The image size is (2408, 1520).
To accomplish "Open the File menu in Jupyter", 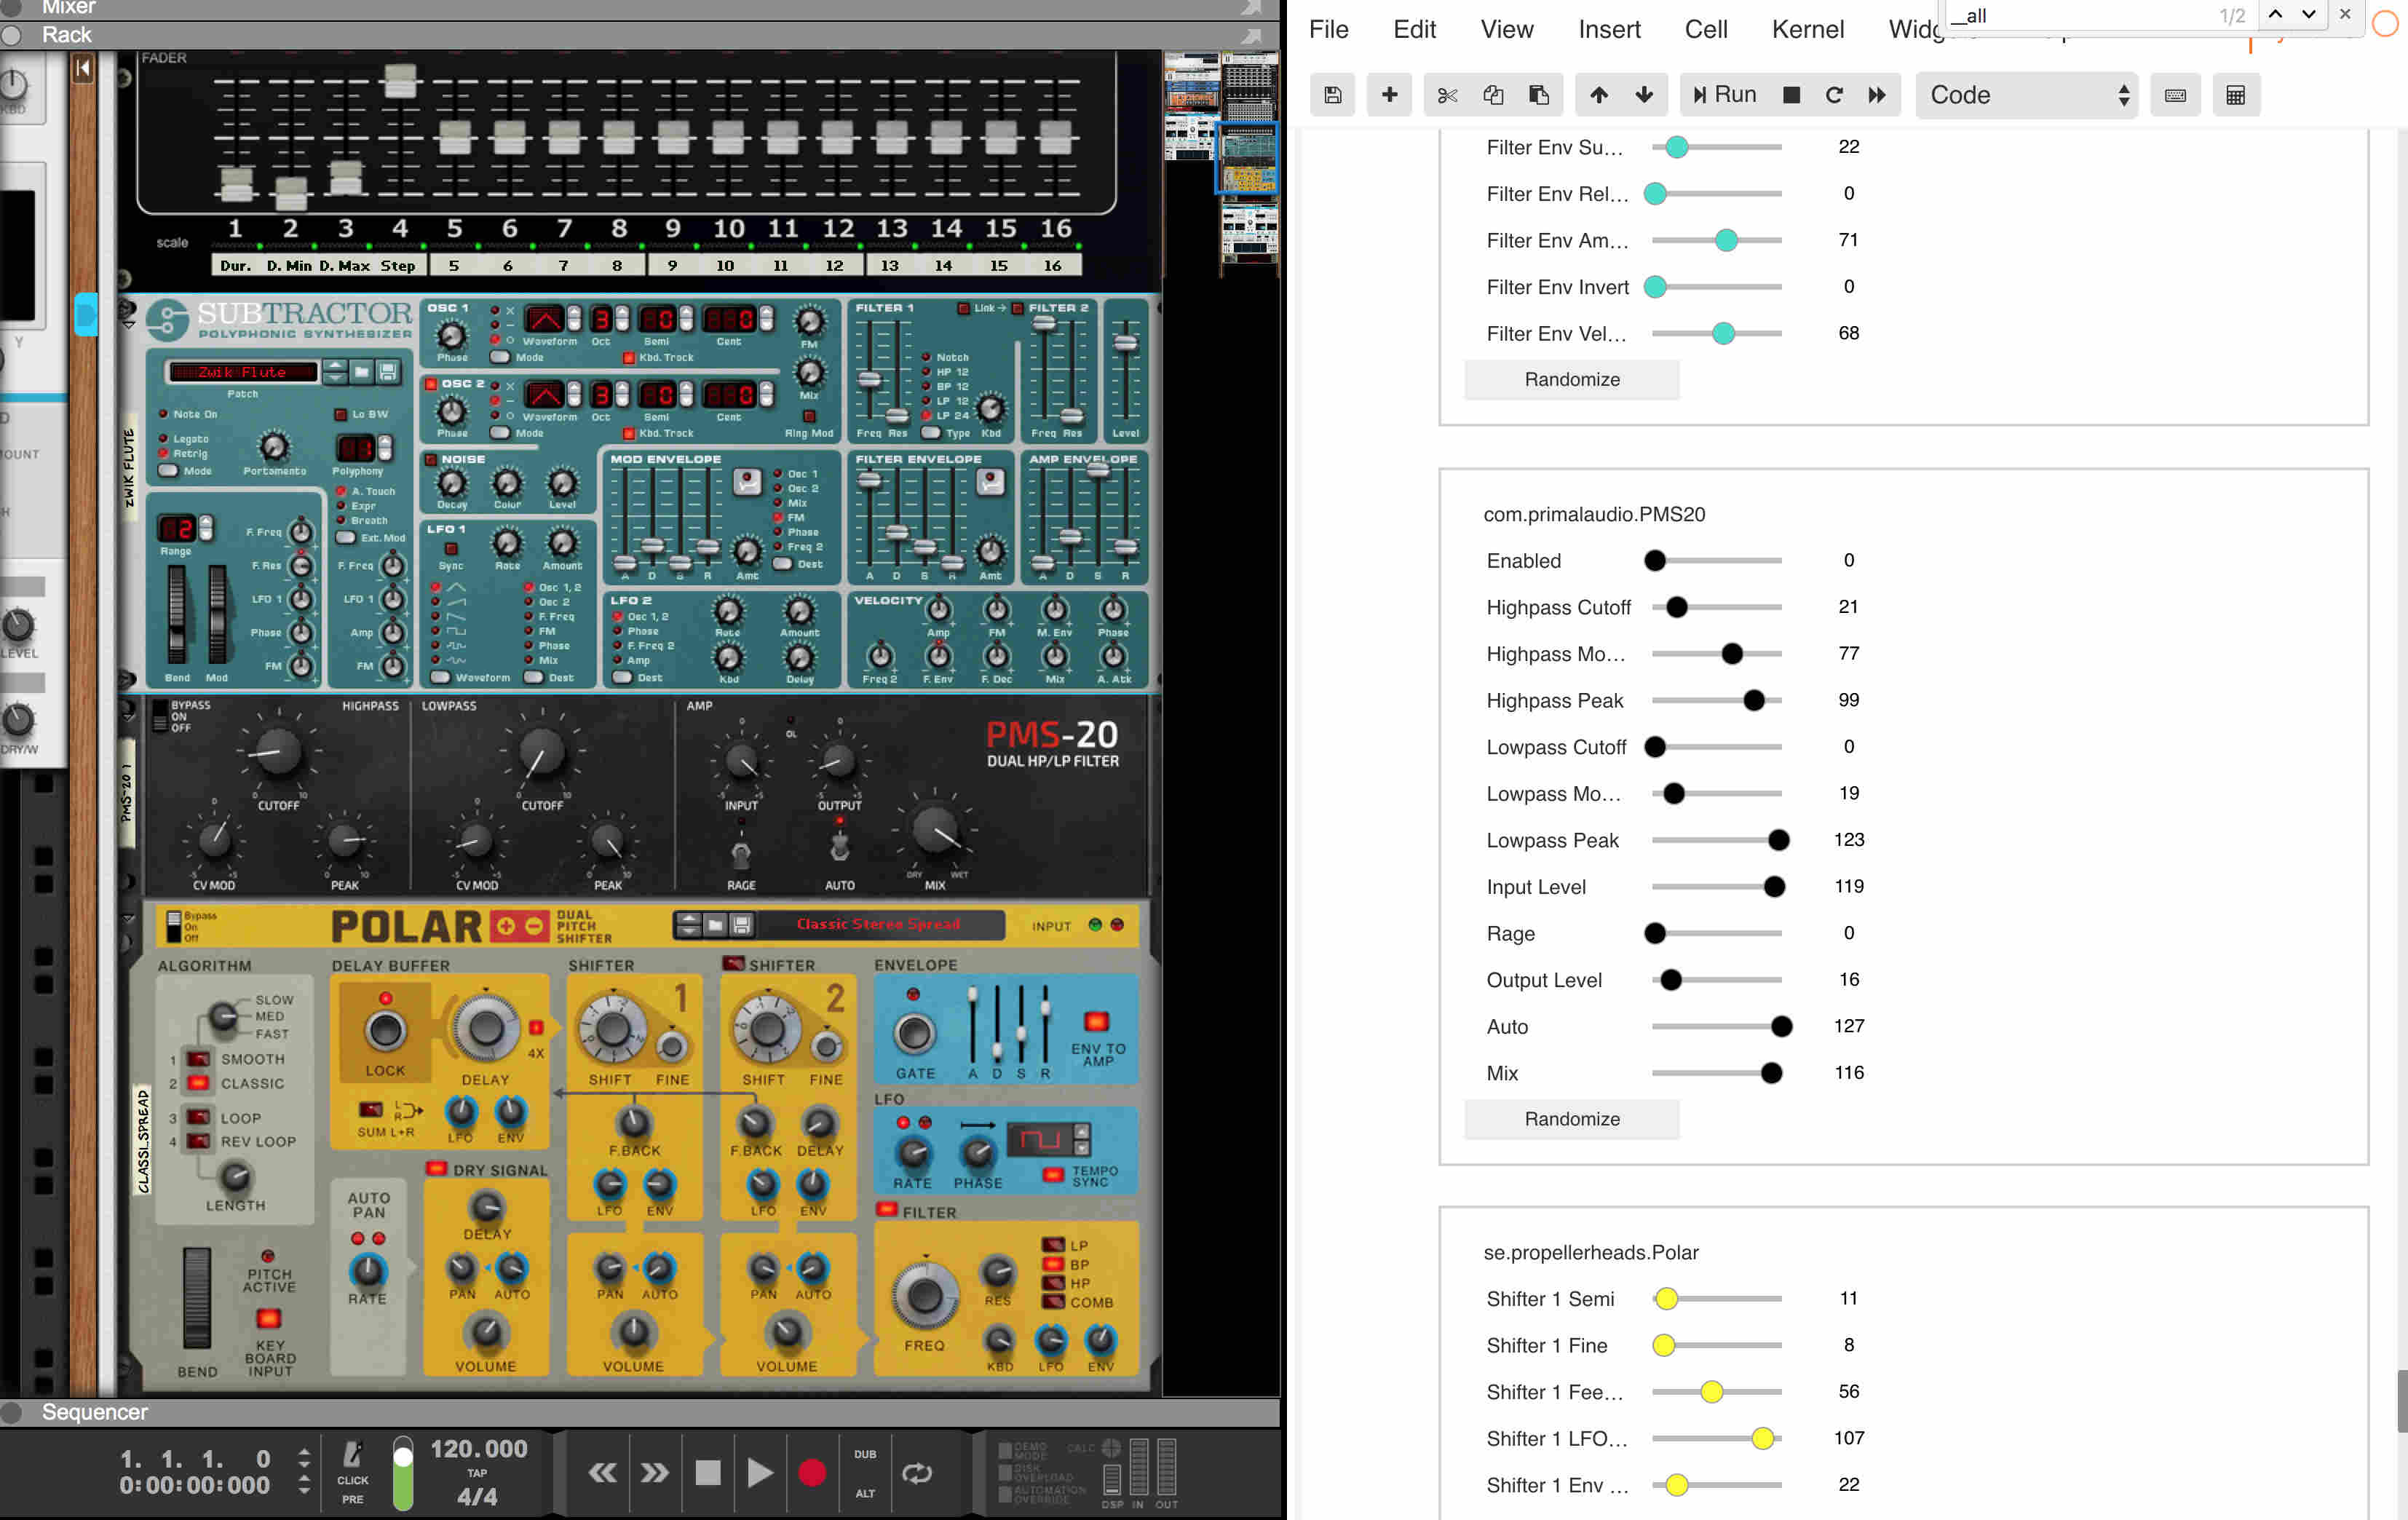I will (x=1328, y=30).
